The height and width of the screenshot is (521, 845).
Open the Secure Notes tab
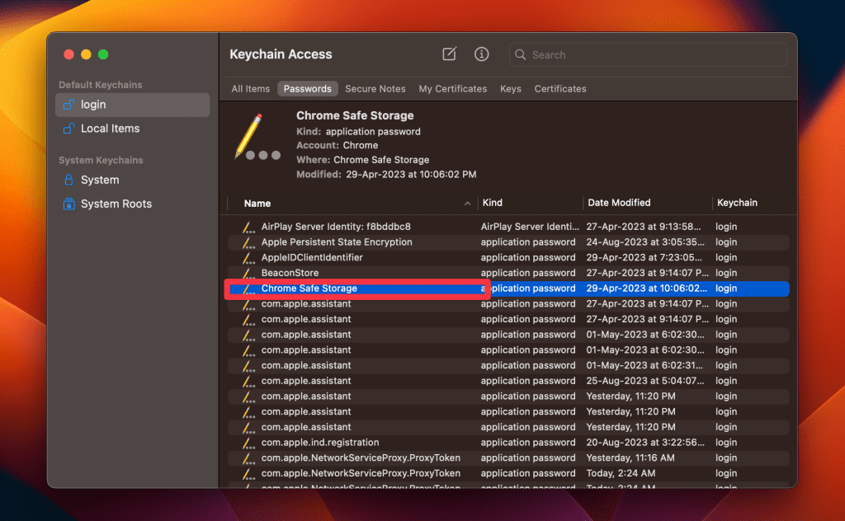(x=375, y=89)
